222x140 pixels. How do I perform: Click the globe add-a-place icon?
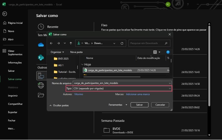coord(41,85)
